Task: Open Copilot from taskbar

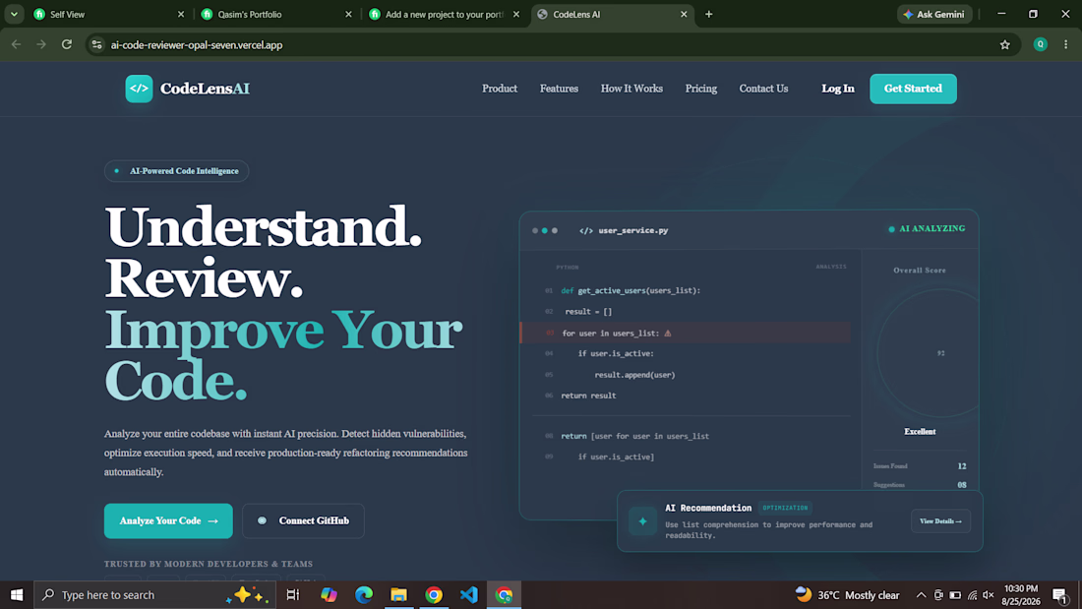Action: tap(329, 594)
